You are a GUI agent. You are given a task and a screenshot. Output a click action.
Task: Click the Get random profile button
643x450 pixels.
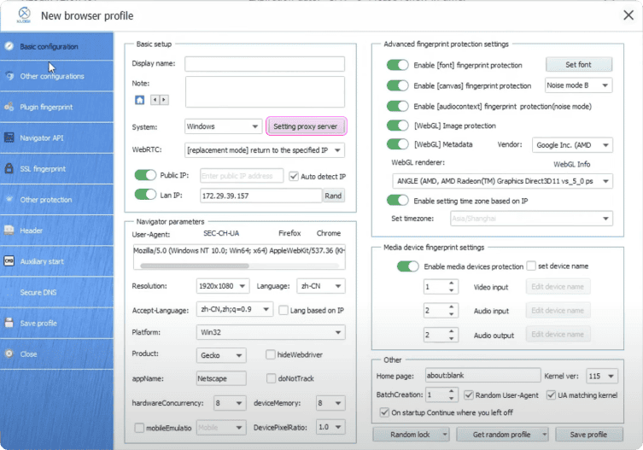[x=502, y=435]
